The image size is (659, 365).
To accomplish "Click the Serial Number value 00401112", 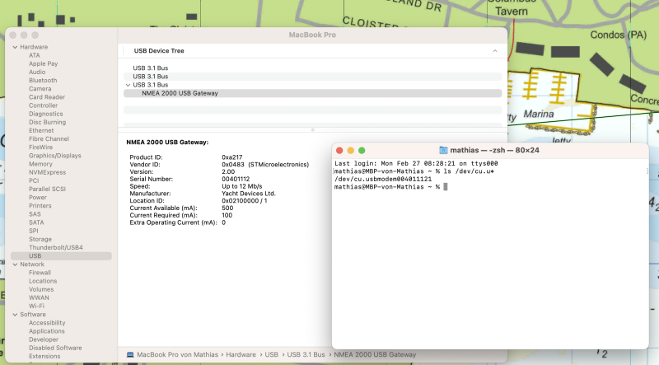I will click(x=236, y=179).
